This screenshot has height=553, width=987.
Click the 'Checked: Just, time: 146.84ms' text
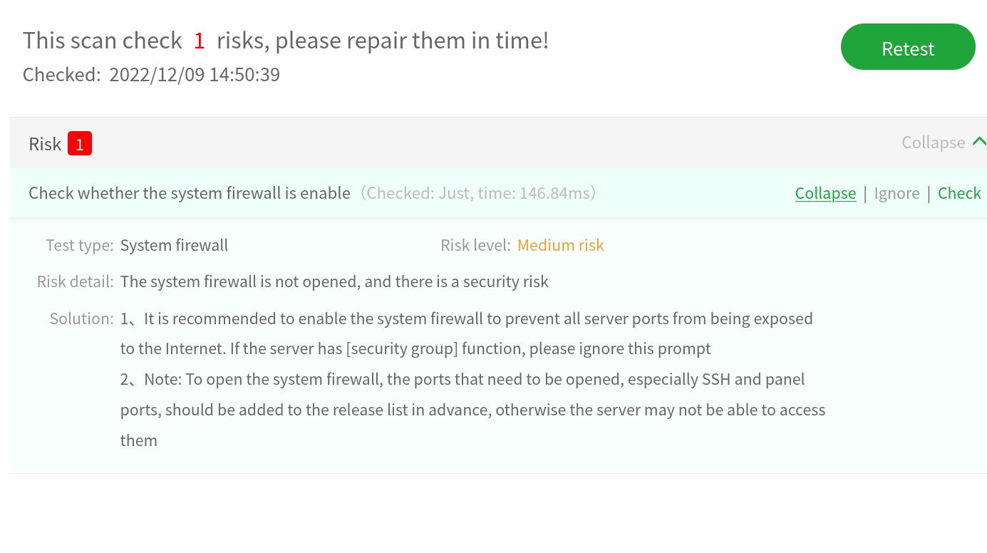[477, 193]
